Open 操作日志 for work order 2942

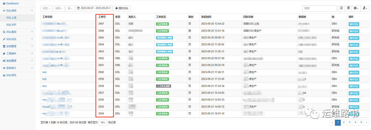[x=354, y=58]
